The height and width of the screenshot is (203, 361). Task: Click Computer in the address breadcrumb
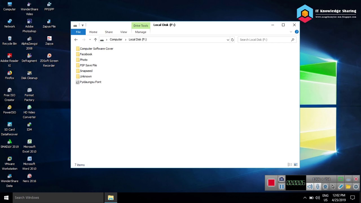tap(116, 39)
